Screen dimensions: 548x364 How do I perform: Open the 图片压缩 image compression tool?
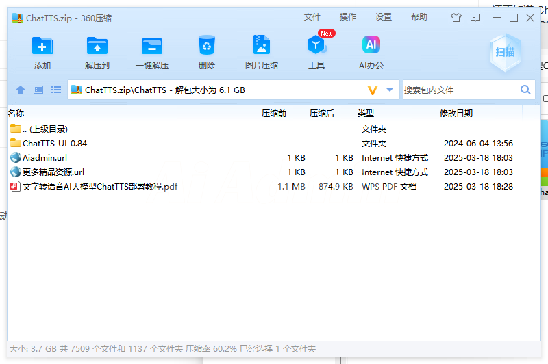pyautogui.click(x=262, y=47)
